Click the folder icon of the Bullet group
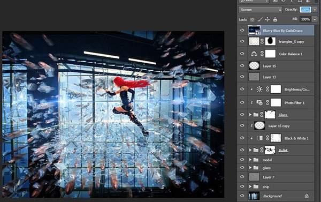321x202 pixels. point(256,150)
